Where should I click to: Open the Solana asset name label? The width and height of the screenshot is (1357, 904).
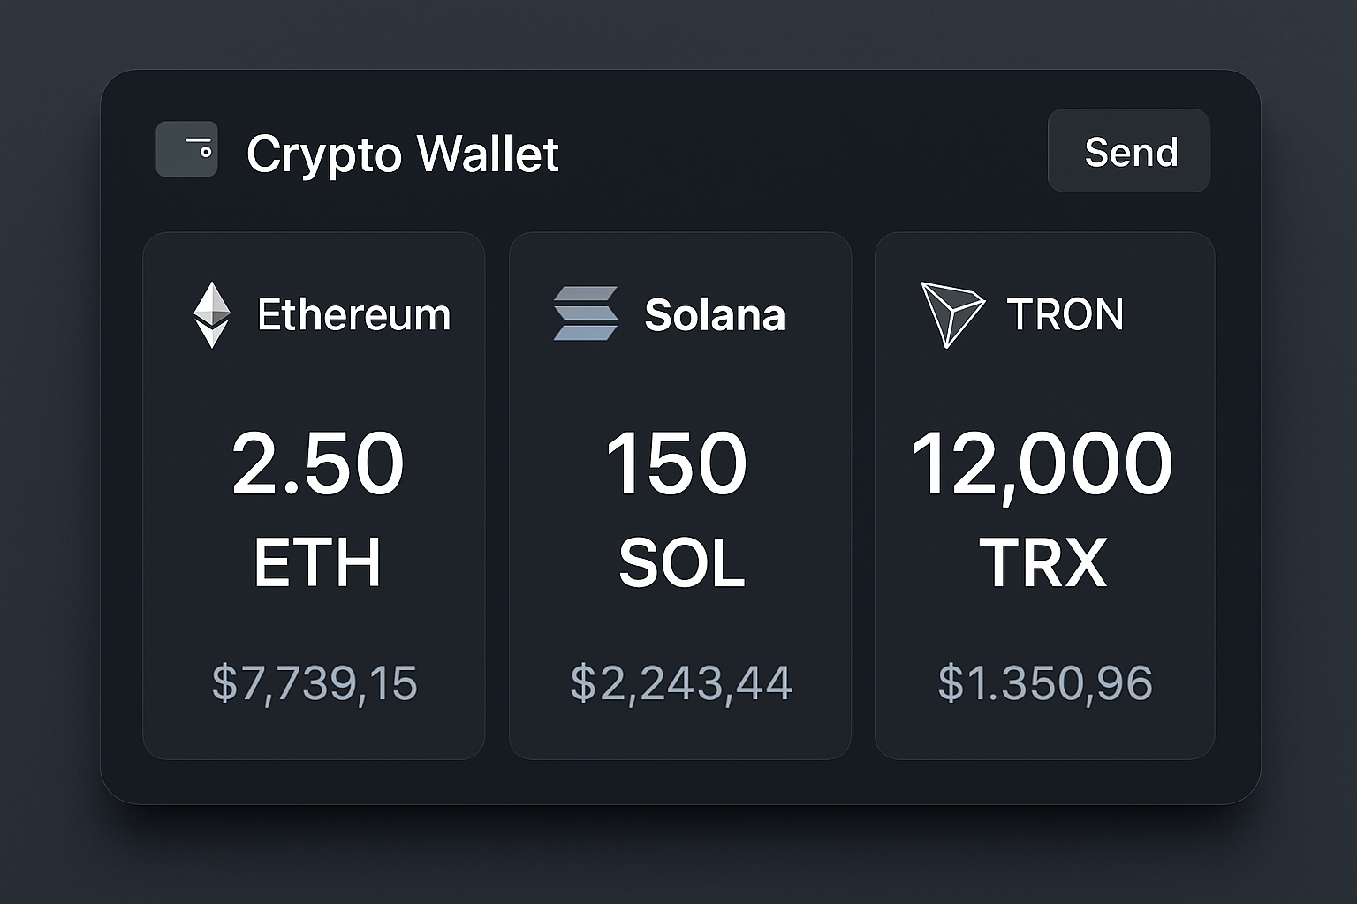715,314
